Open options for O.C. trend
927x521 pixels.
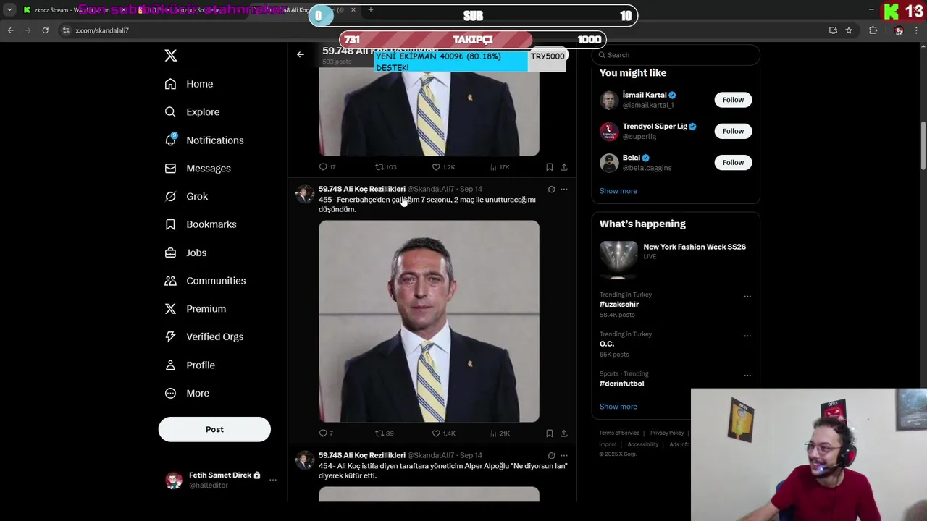click(747, 336)
